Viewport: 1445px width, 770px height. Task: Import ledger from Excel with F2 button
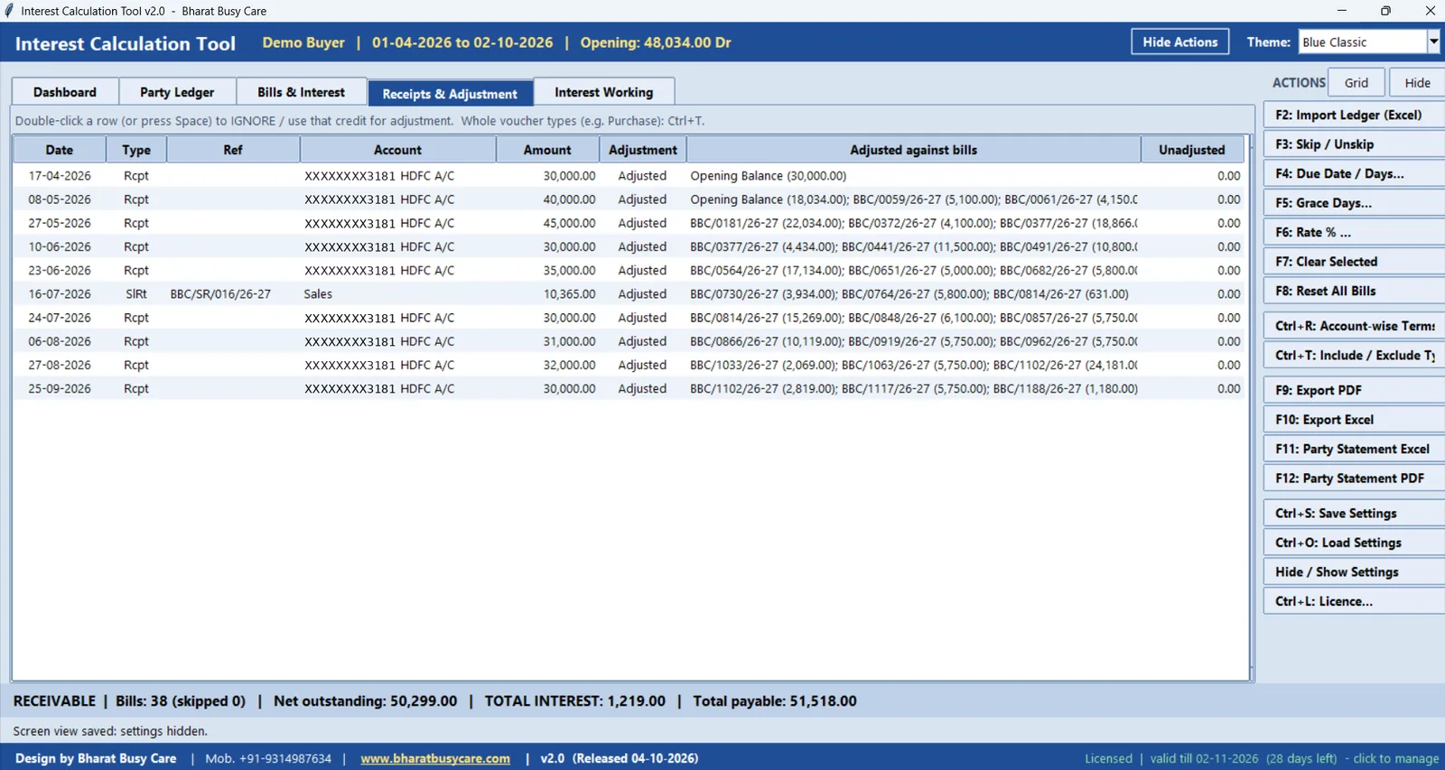pyautogui.click(x=1354, y=116)
